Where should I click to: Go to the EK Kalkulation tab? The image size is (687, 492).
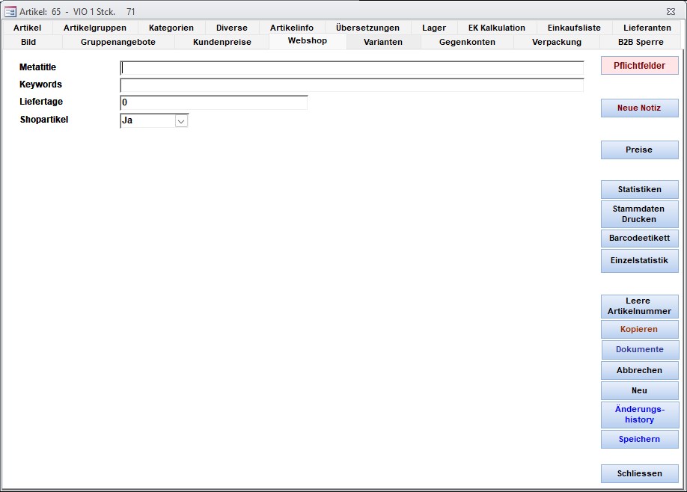coord(496,28)
